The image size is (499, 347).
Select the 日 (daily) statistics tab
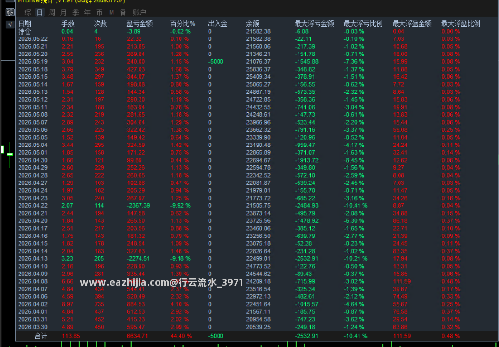point(40,12)
